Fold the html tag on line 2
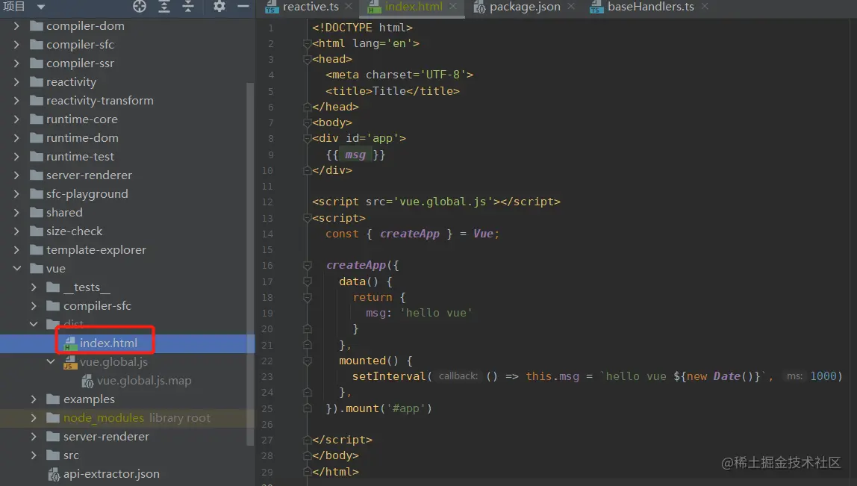Image resolution: width=857 pixels, height=486 pixels. coord(307,43)
